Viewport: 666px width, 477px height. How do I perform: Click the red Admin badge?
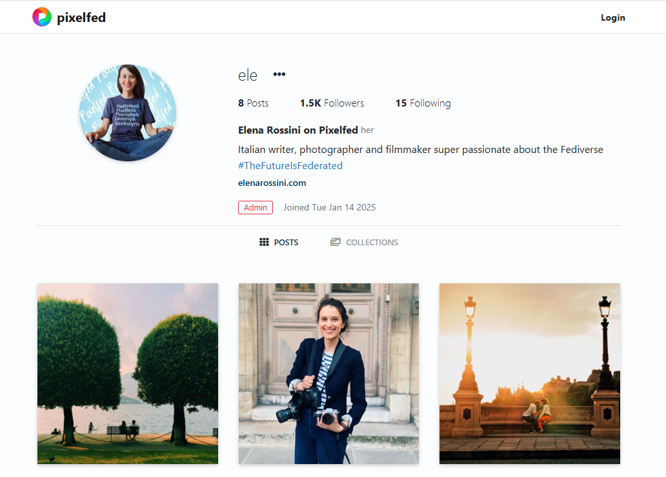pos(256,207)
